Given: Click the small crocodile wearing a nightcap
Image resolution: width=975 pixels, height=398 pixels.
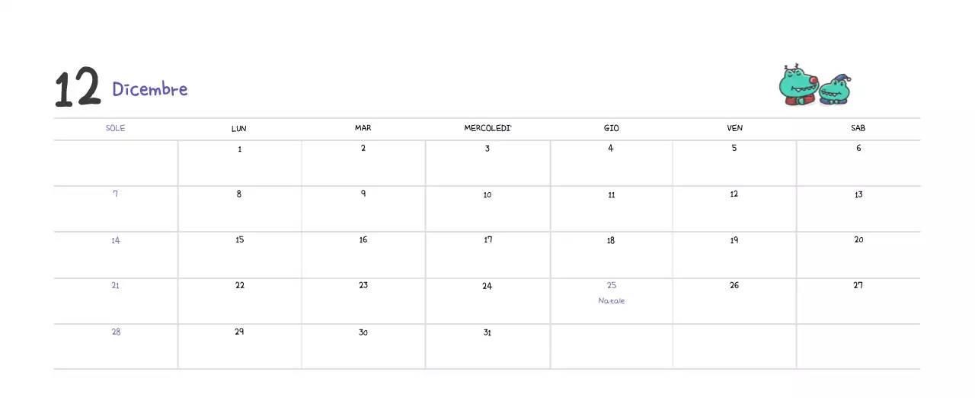Looking at the screenshot, I should (835, 90).
